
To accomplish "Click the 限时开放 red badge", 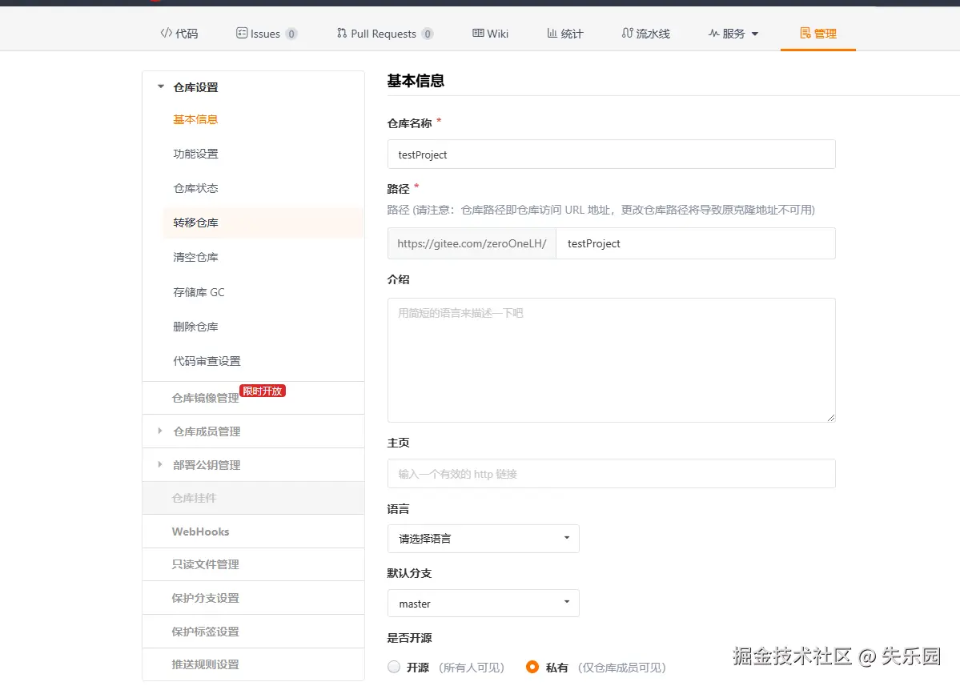I will pos(263,391).
